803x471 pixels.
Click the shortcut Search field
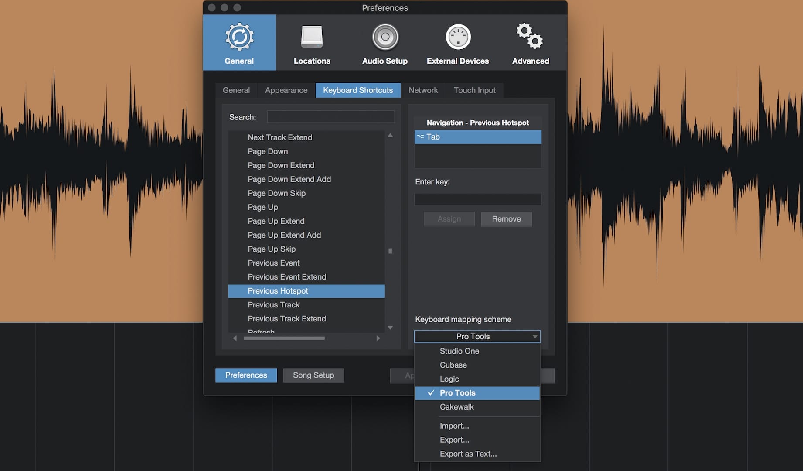tap(330, 117)
